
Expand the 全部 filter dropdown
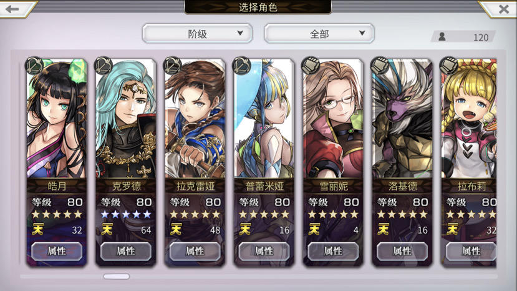[319, 33]
